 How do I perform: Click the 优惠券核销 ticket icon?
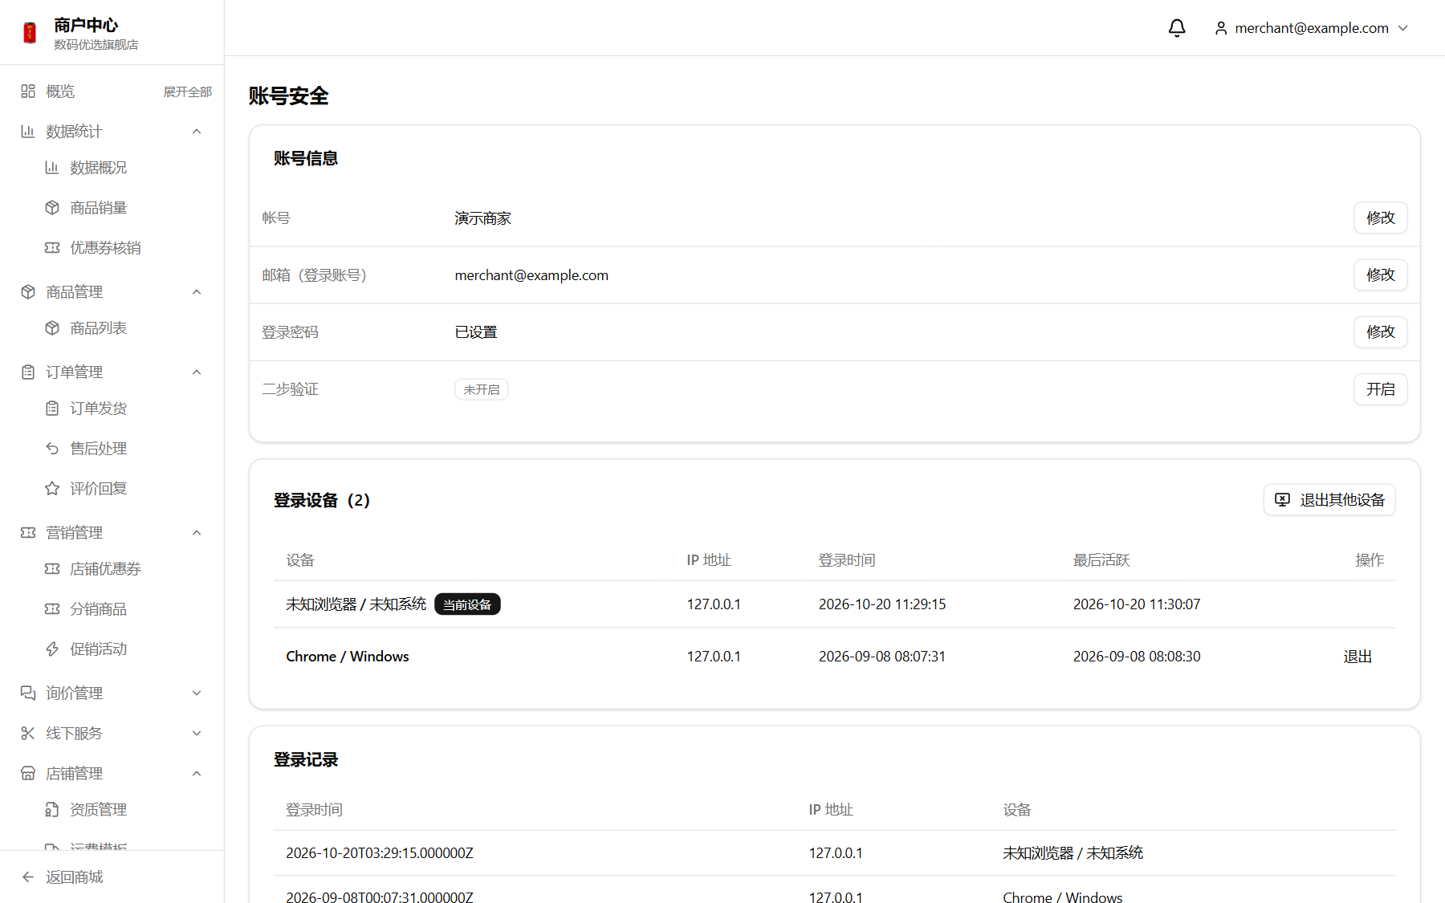pos(52,248)
